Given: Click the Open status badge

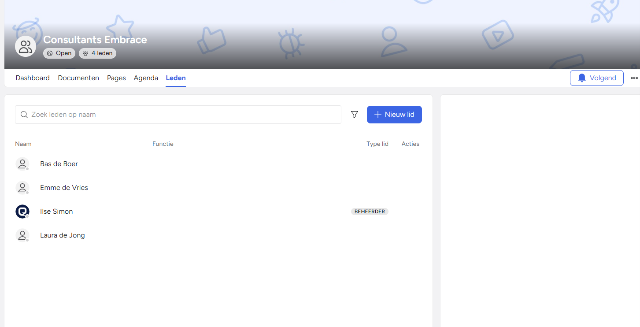Looking at the screenshot, I should pyautogui.click(x=59, y=53).
